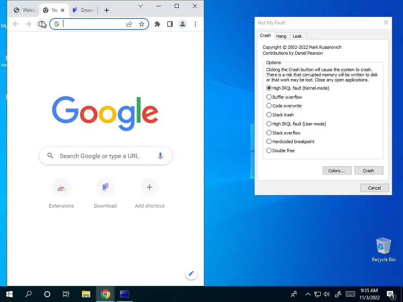
Task: Select the Double free option
Action: tap(280, 151)
